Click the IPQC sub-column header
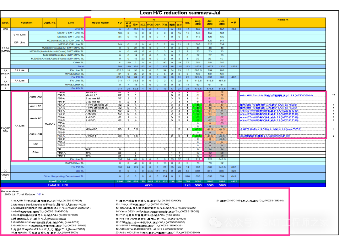The width and height of the screenshot is (339, 236). 150,24
